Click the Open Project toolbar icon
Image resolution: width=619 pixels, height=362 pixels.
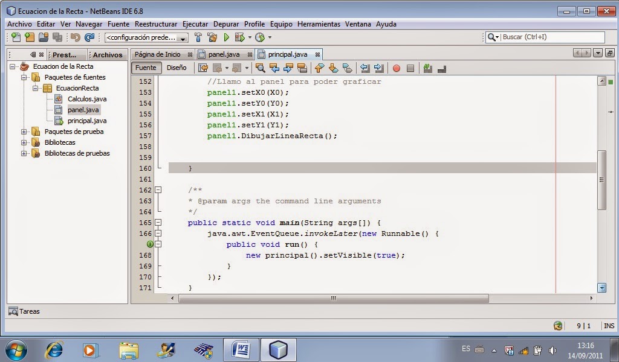click(44, 37)
